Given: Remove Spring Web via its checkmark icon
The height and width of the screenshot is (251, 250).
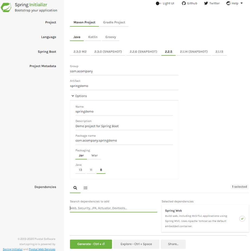Looking at the screenshot, I should coord(242,218).
